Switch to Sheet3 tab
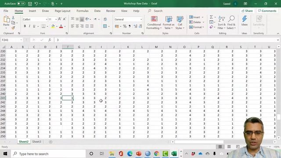281x158 pixels. pos(36,141)
